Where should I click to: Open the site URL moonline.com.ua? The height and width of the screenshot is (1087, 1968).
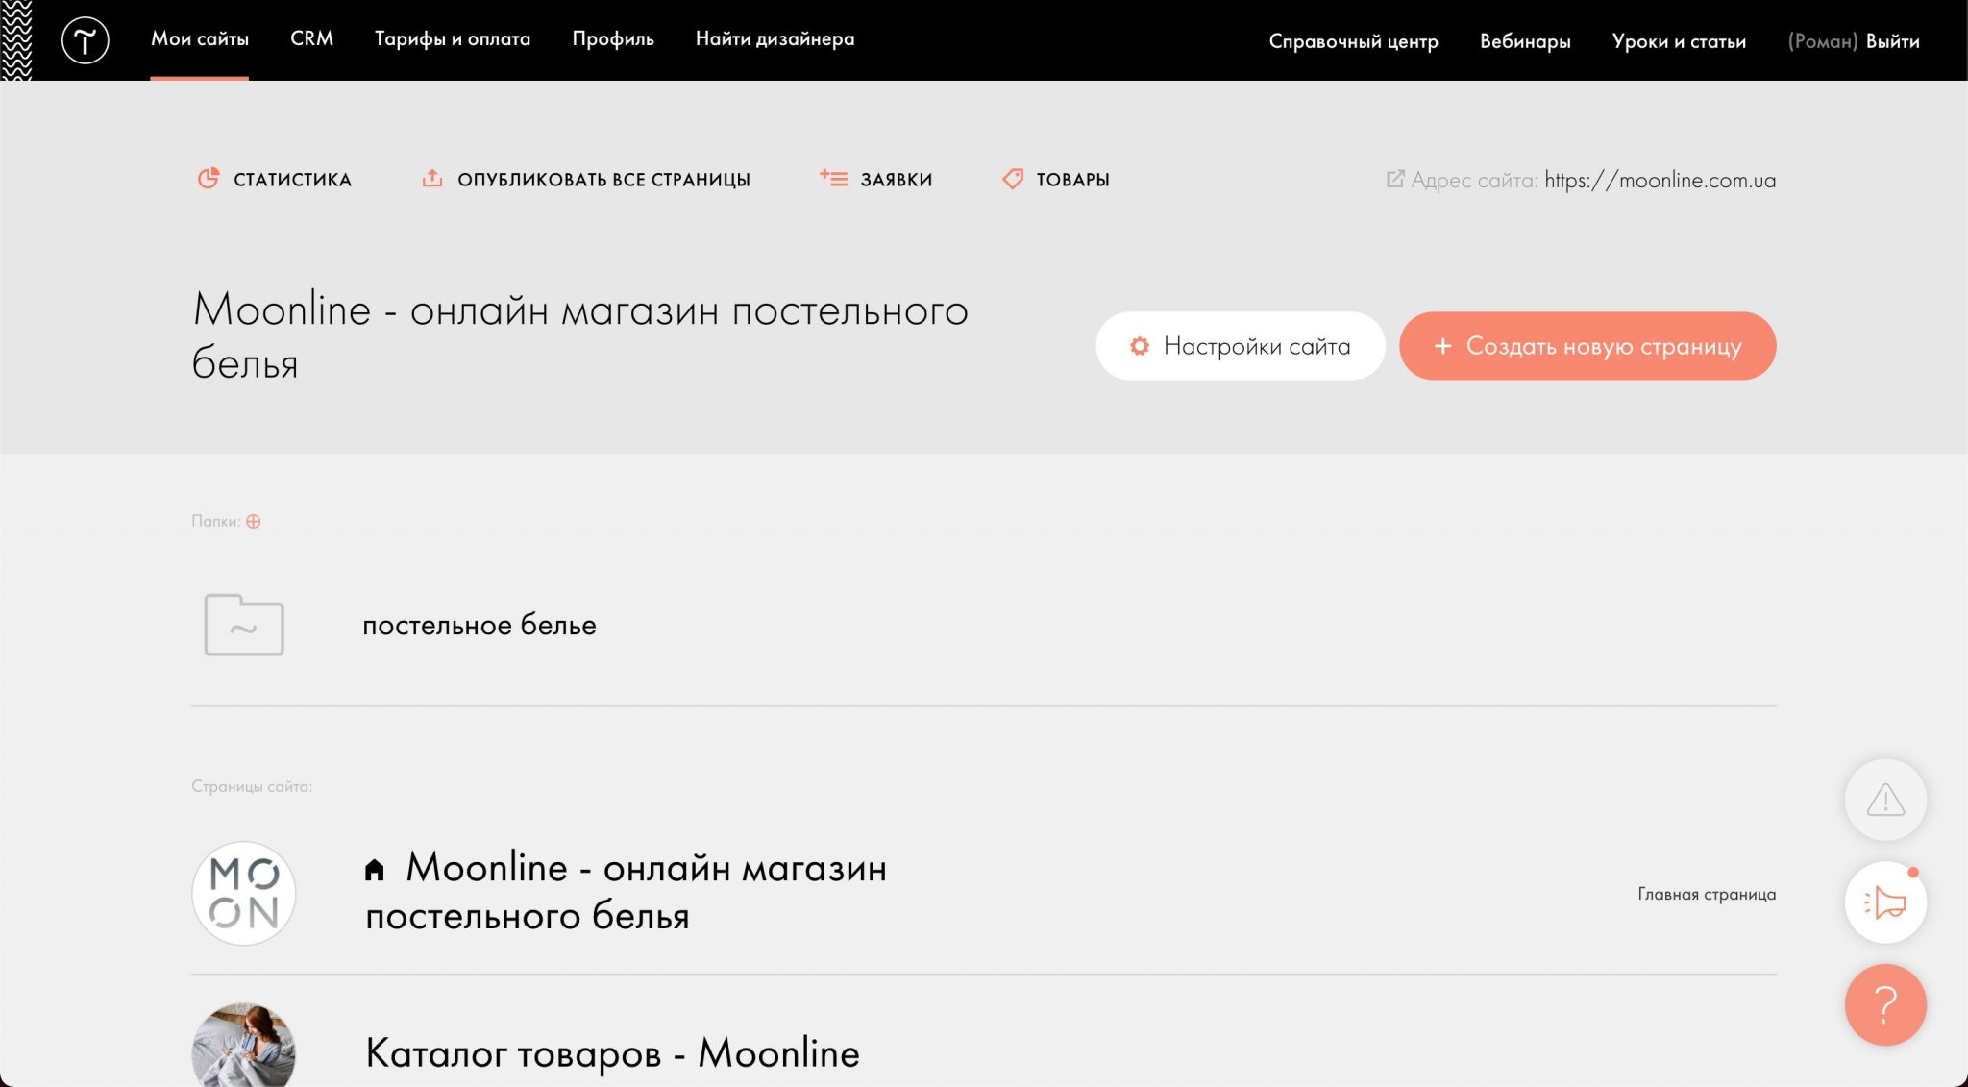pyautogui.click(x=1660, y=179)
